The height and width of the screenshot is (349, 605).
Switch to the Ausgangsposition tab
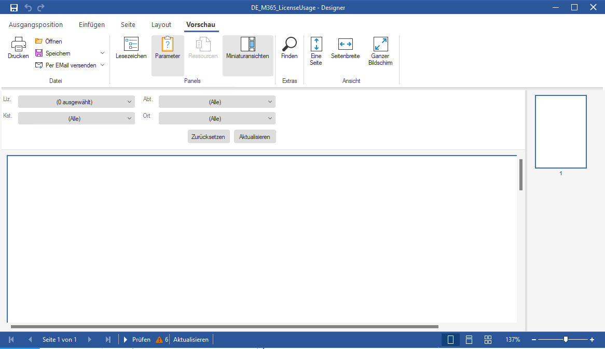[36, 25]
